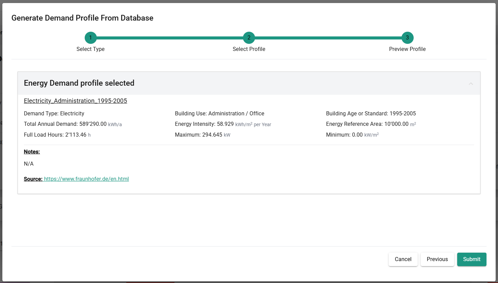Click the Notes heading

(x=32, y=152)
